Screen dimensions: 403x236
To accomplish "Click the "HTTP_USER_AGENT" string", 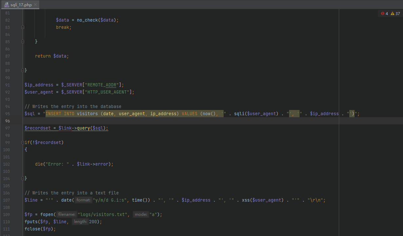I will (x=107, y=92).
